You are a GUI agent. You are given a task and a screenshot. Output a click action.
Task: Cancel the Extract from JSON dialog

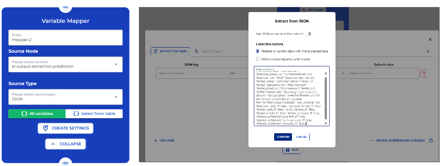pos(302,137)
